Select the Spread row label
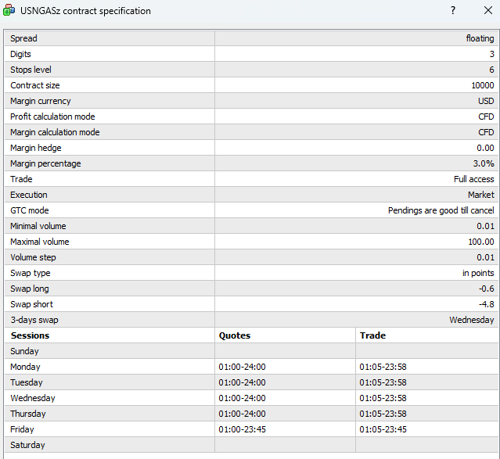The height and width of the screenshot is (459, 500). click(x=23, y=38)
